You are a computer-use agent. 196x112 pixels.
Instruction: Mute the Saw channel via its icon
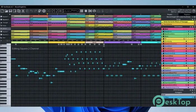[x=1, y=38]
